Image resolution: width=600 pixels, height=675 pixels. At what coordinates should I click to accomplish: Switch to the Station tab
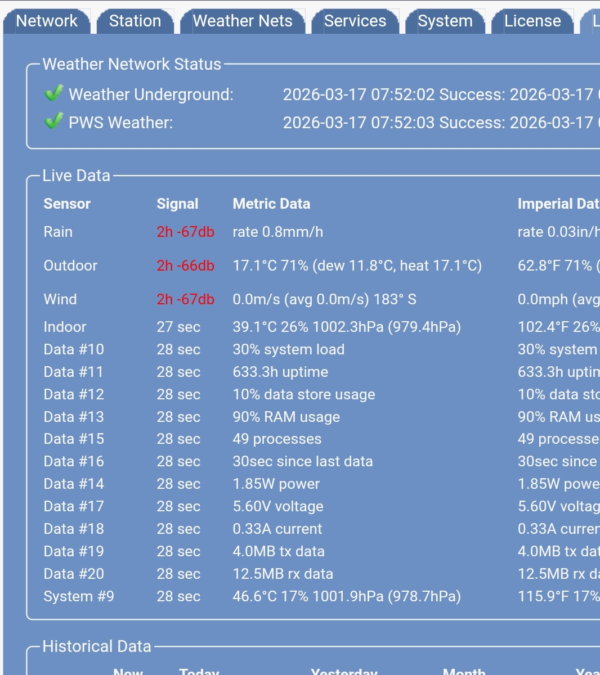tap(135, 21)
